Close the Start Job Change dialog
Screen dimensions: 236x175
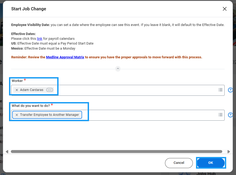(225, 9)
